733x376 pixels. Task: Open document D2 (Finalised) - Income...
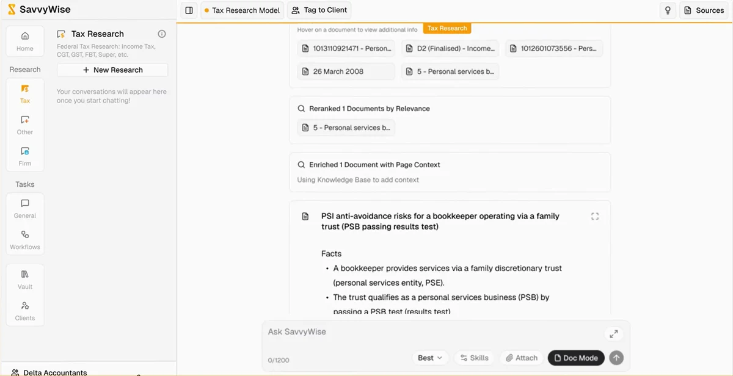(450, 49)
